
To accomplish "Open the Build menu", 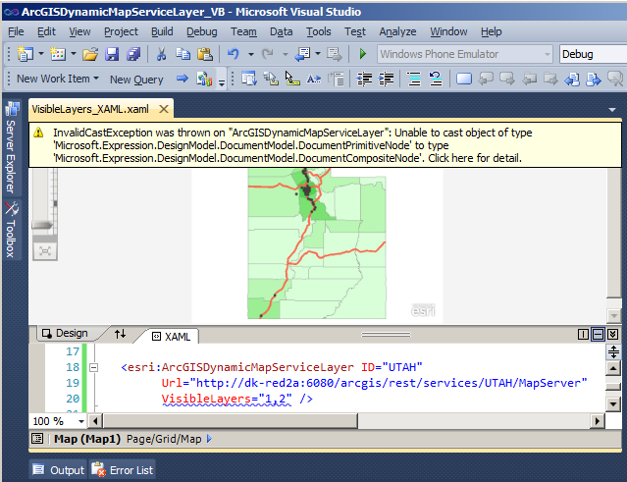I will pos(162,31).
